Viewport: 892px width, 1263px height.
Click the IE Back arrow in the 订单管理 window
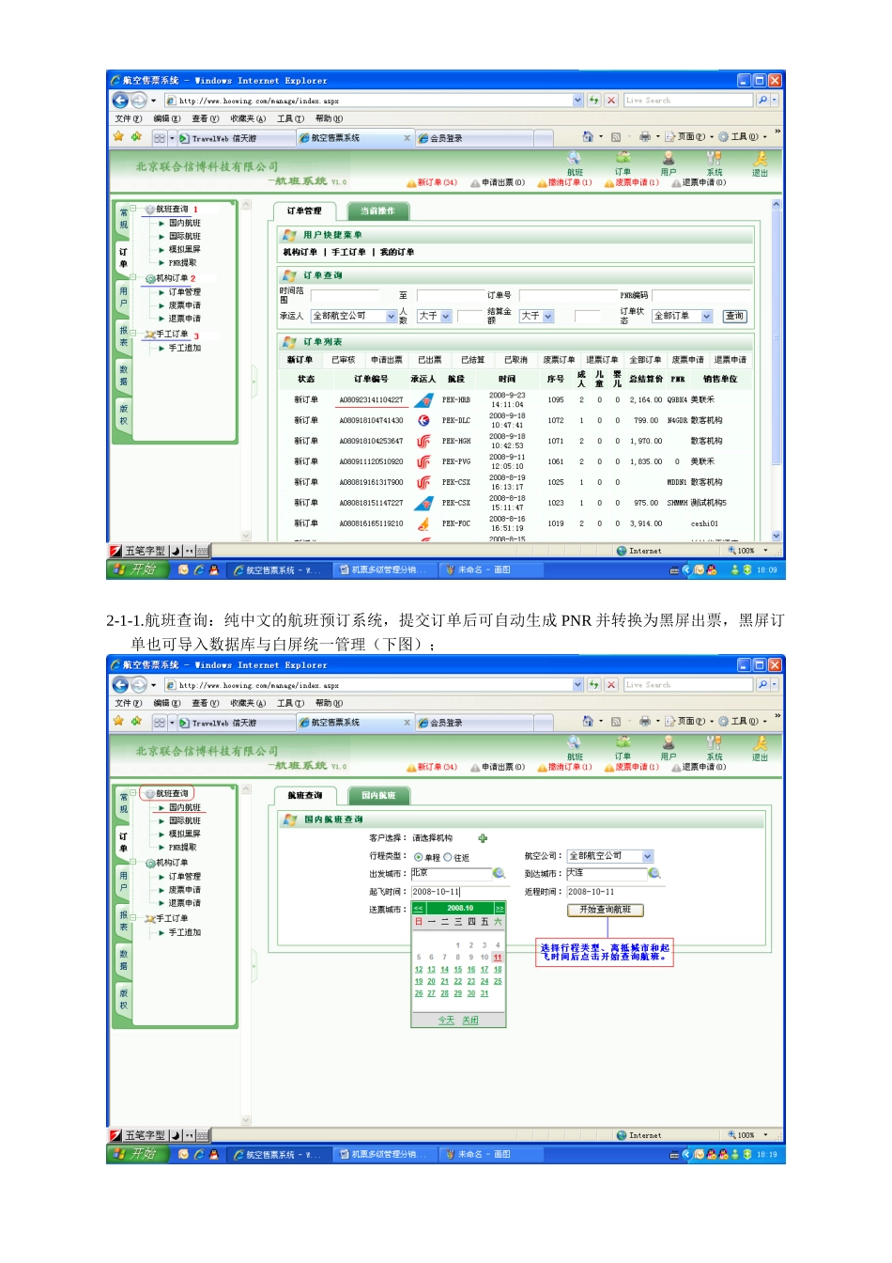pos(120,100)
